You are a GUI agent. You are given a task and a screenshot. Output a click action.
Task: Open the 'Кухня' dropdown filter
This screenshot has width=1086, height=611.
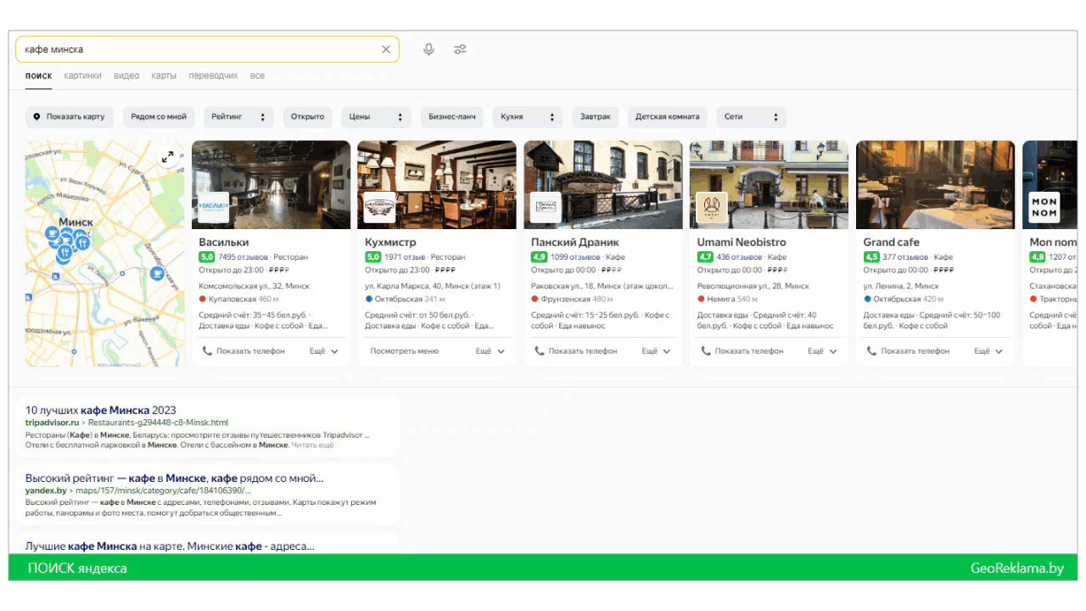(528, 117)
